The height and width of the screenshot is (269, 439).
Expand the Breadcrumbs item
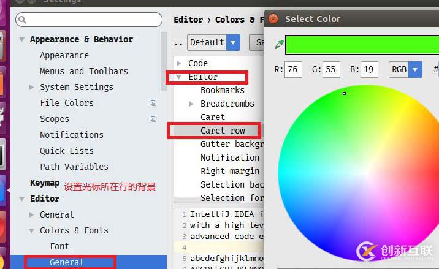[x=191, y=104]
